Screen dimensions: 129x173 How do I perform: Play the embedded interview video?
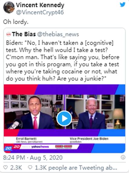(x=64, y=118)
